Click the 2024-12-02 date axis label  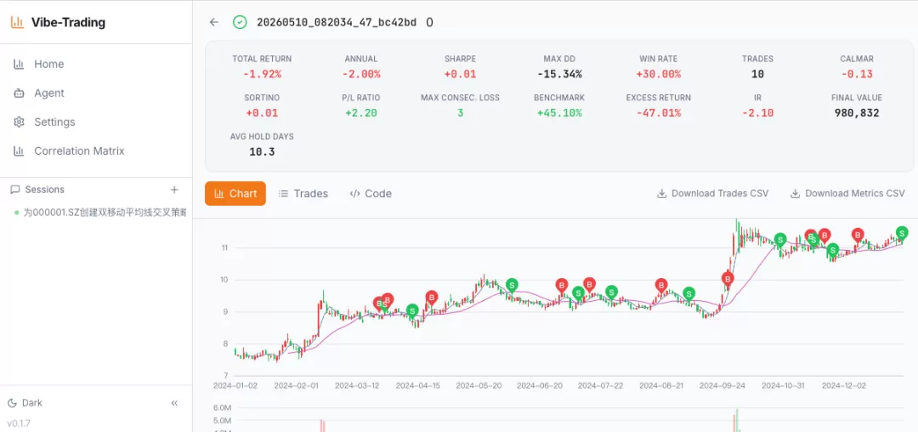click(844, 386)
